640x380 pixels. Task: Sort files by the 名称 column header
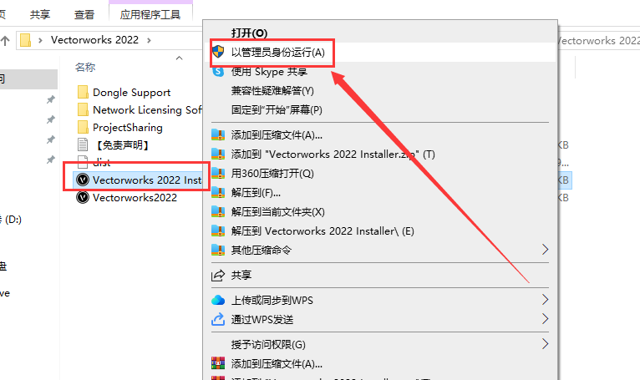(85, 67)
